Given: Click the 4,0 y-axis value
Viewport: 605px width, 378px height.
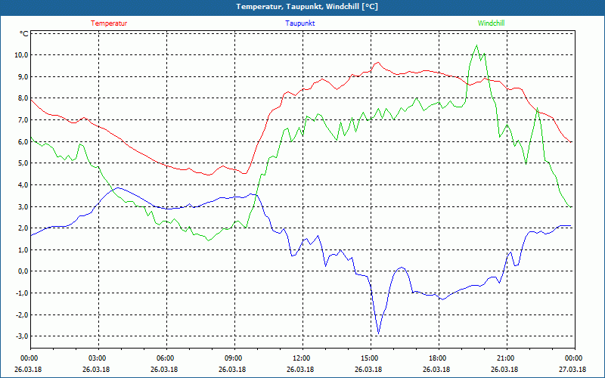Looking at the screenshot, I should point(22,184).
